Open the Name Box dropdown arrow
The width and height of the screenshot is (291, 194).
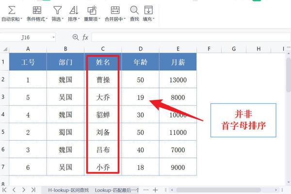pos(53,37)
